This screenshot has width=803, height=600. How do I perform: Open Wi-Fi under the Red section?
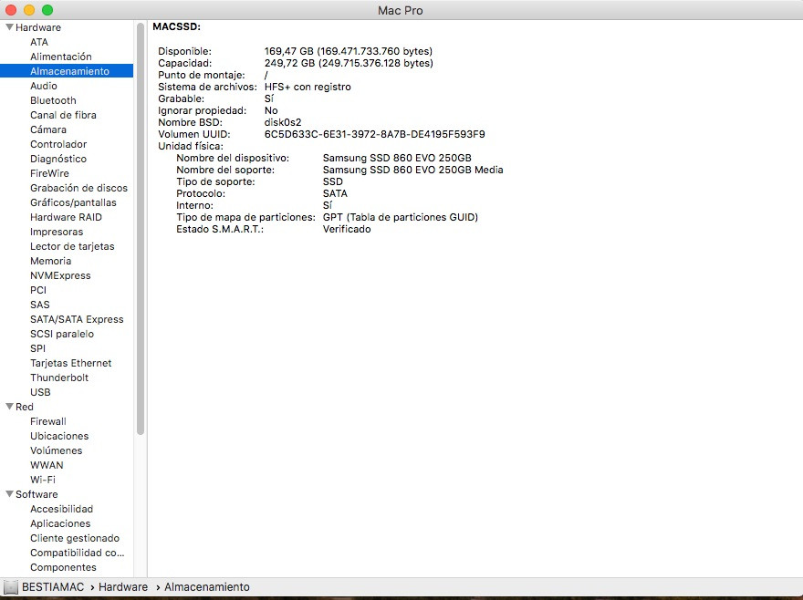click(43, 480)
